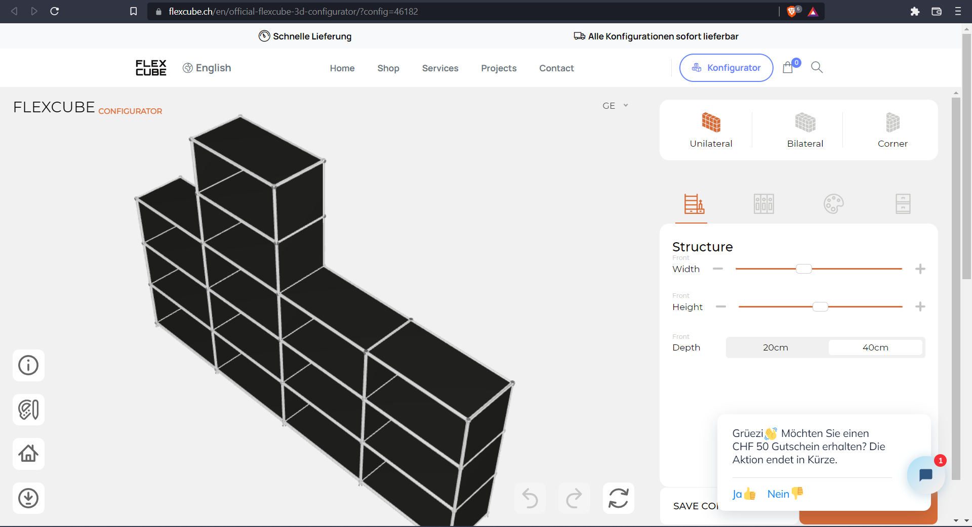Redo the configurator change
972x527 pixels.
574,498
